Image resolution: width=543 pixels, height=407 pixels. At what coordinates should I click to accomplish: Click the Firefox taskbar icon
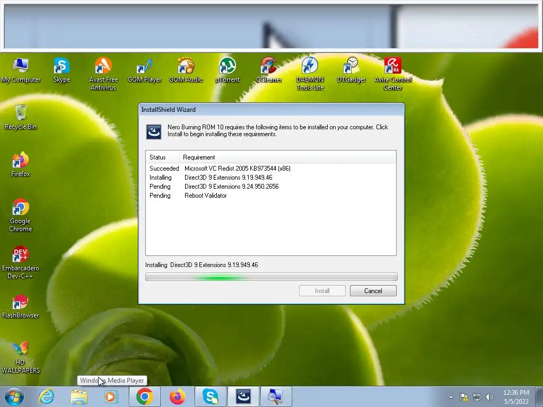[177, 396]
